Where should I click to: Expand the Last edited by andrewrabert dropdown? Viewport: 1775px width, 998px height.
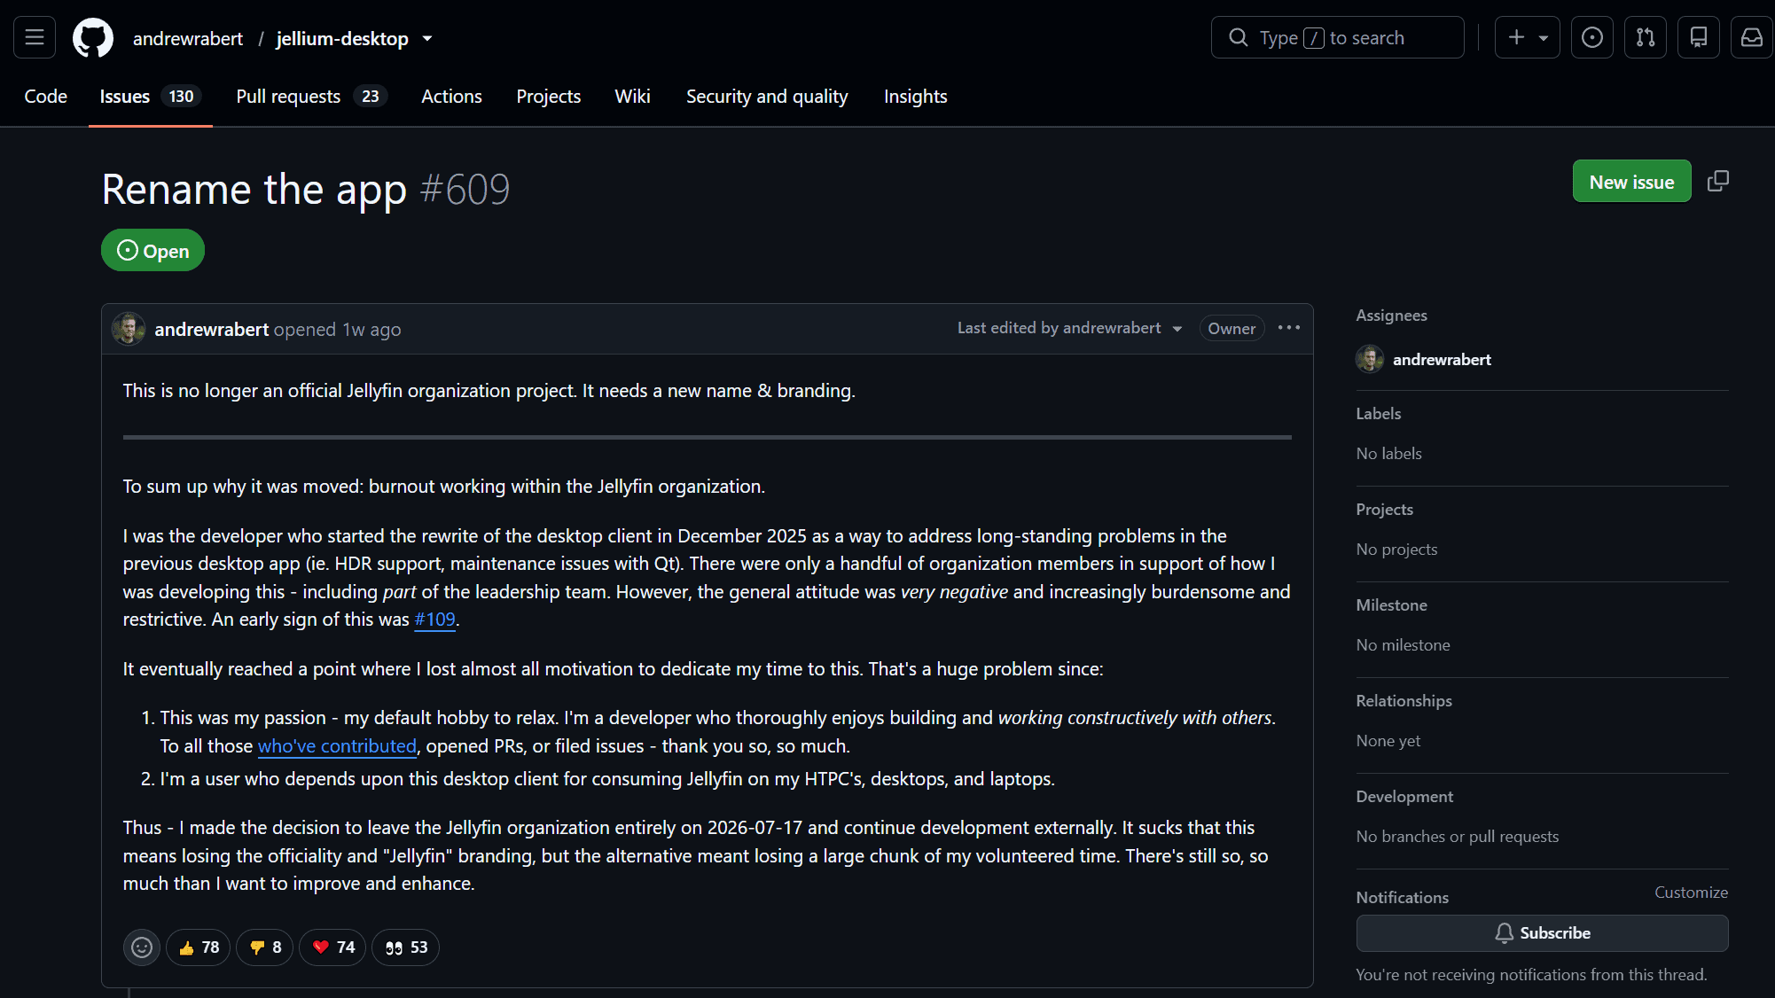pyautogui.click(x=1070, y=328)
